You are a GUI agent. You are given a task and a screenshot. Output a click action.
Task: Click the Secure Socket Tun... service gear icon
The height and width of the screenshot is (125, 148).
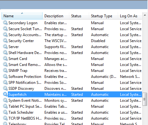[x=5, y=29]
